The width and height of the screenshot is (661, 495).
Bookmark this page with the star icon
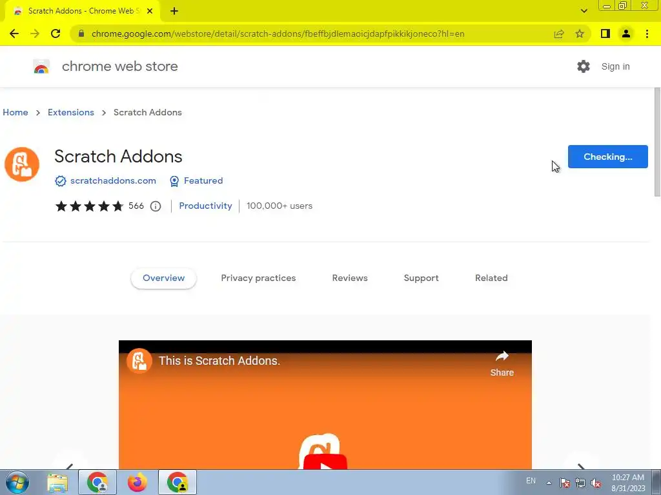[580, 34]
